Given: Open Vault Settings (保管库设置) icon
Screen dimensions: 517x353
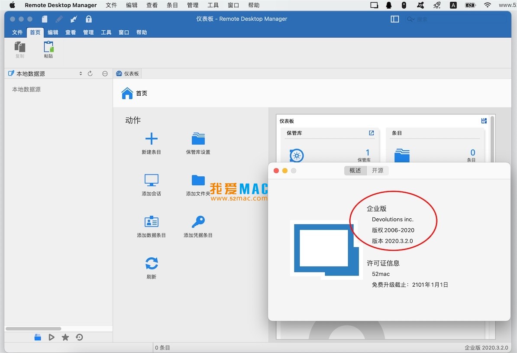Looking at the screenshot, I should [198, 139].
